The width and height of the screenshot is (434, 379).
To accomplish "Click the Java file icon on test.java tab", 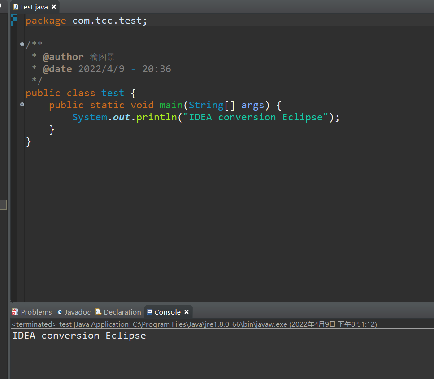I will tap(16, 7).
